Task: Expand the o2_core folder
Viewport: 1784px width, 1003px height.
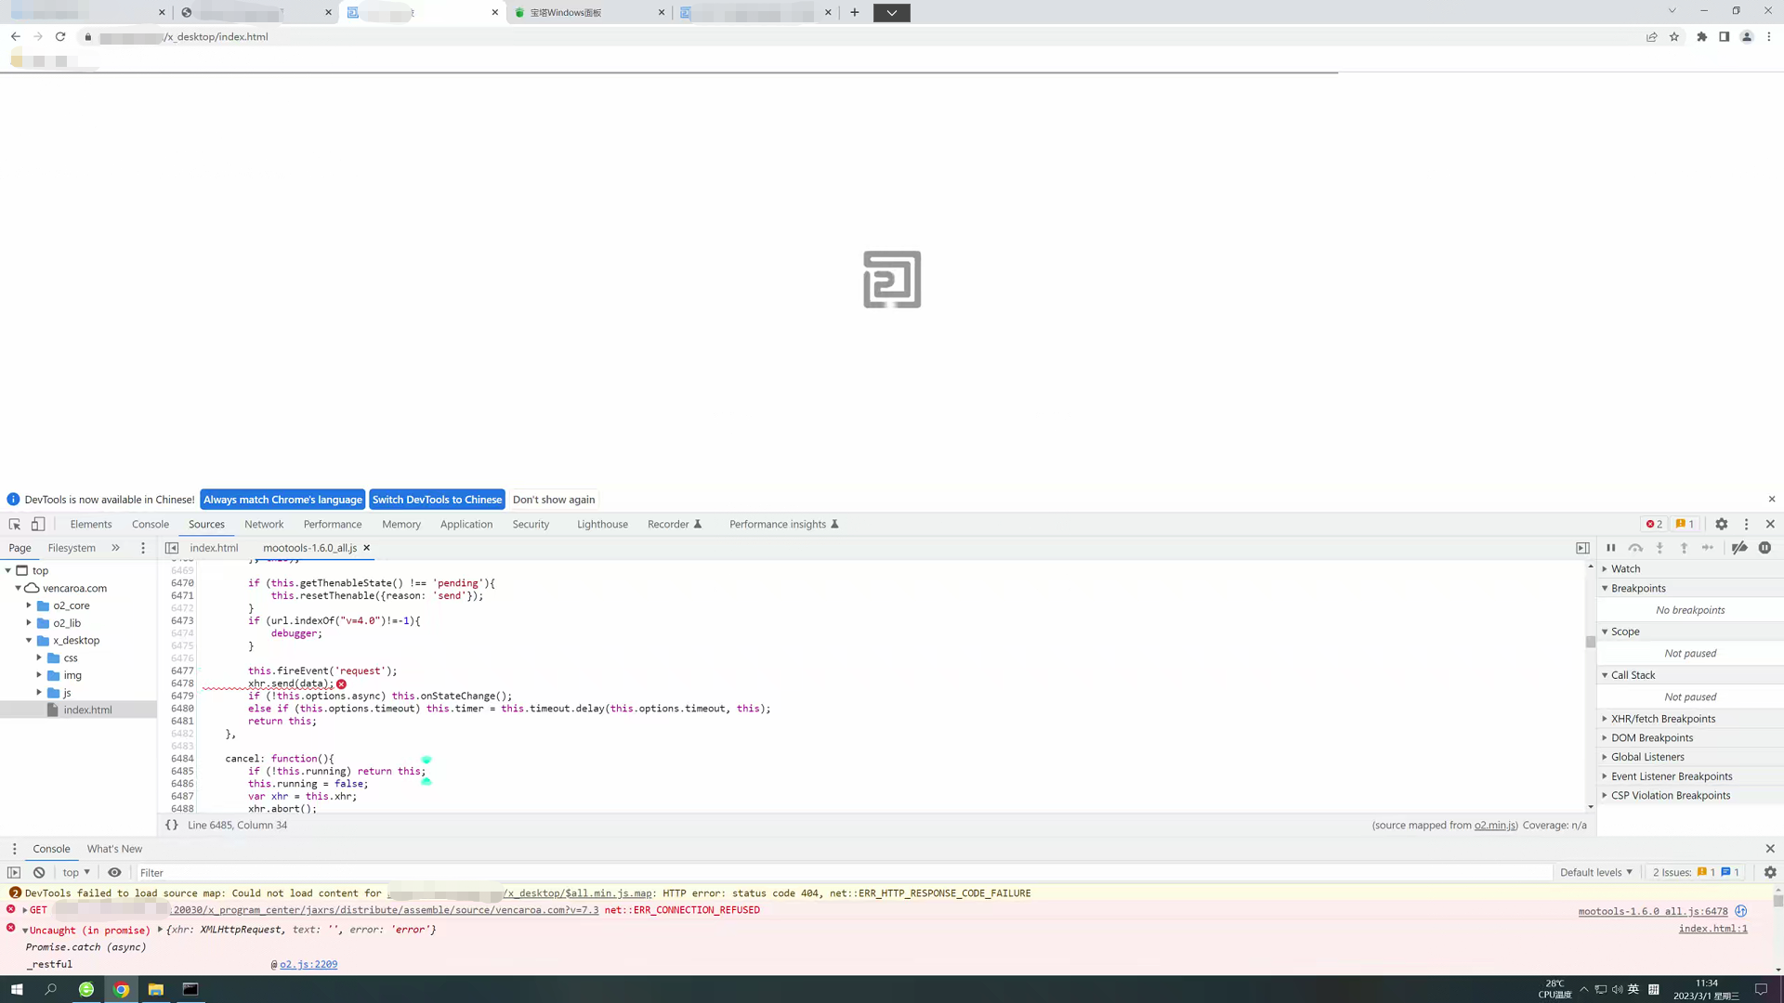Action: coord(29,606)
